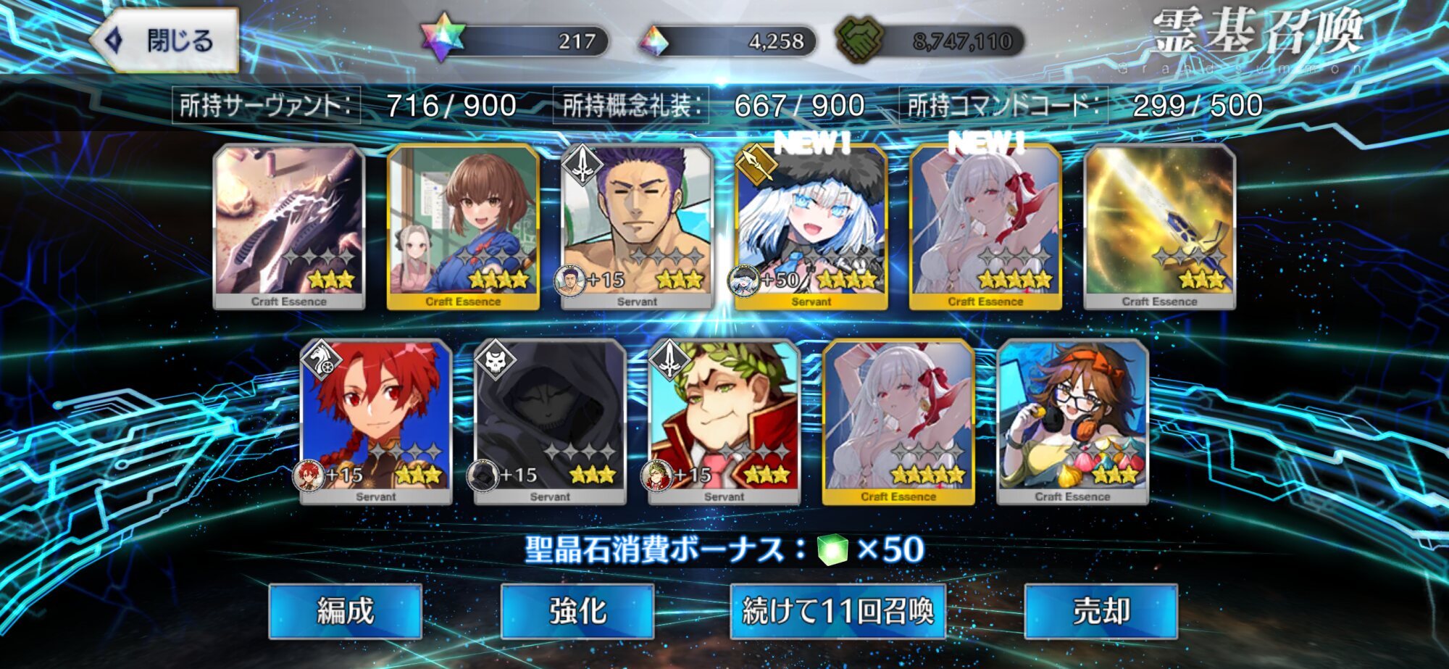Tap the gold Lancer class icon on NEW servant
The width and height of the screenshot is (1449, 669).
[756, 165]
